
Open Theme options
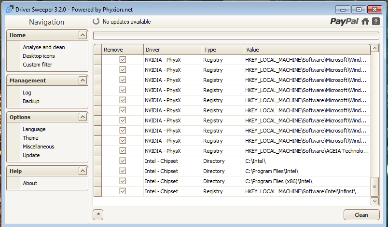coord(30,138)
